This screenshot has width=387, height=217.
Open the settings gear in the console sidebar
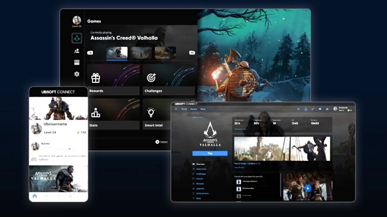pos(76,74)
